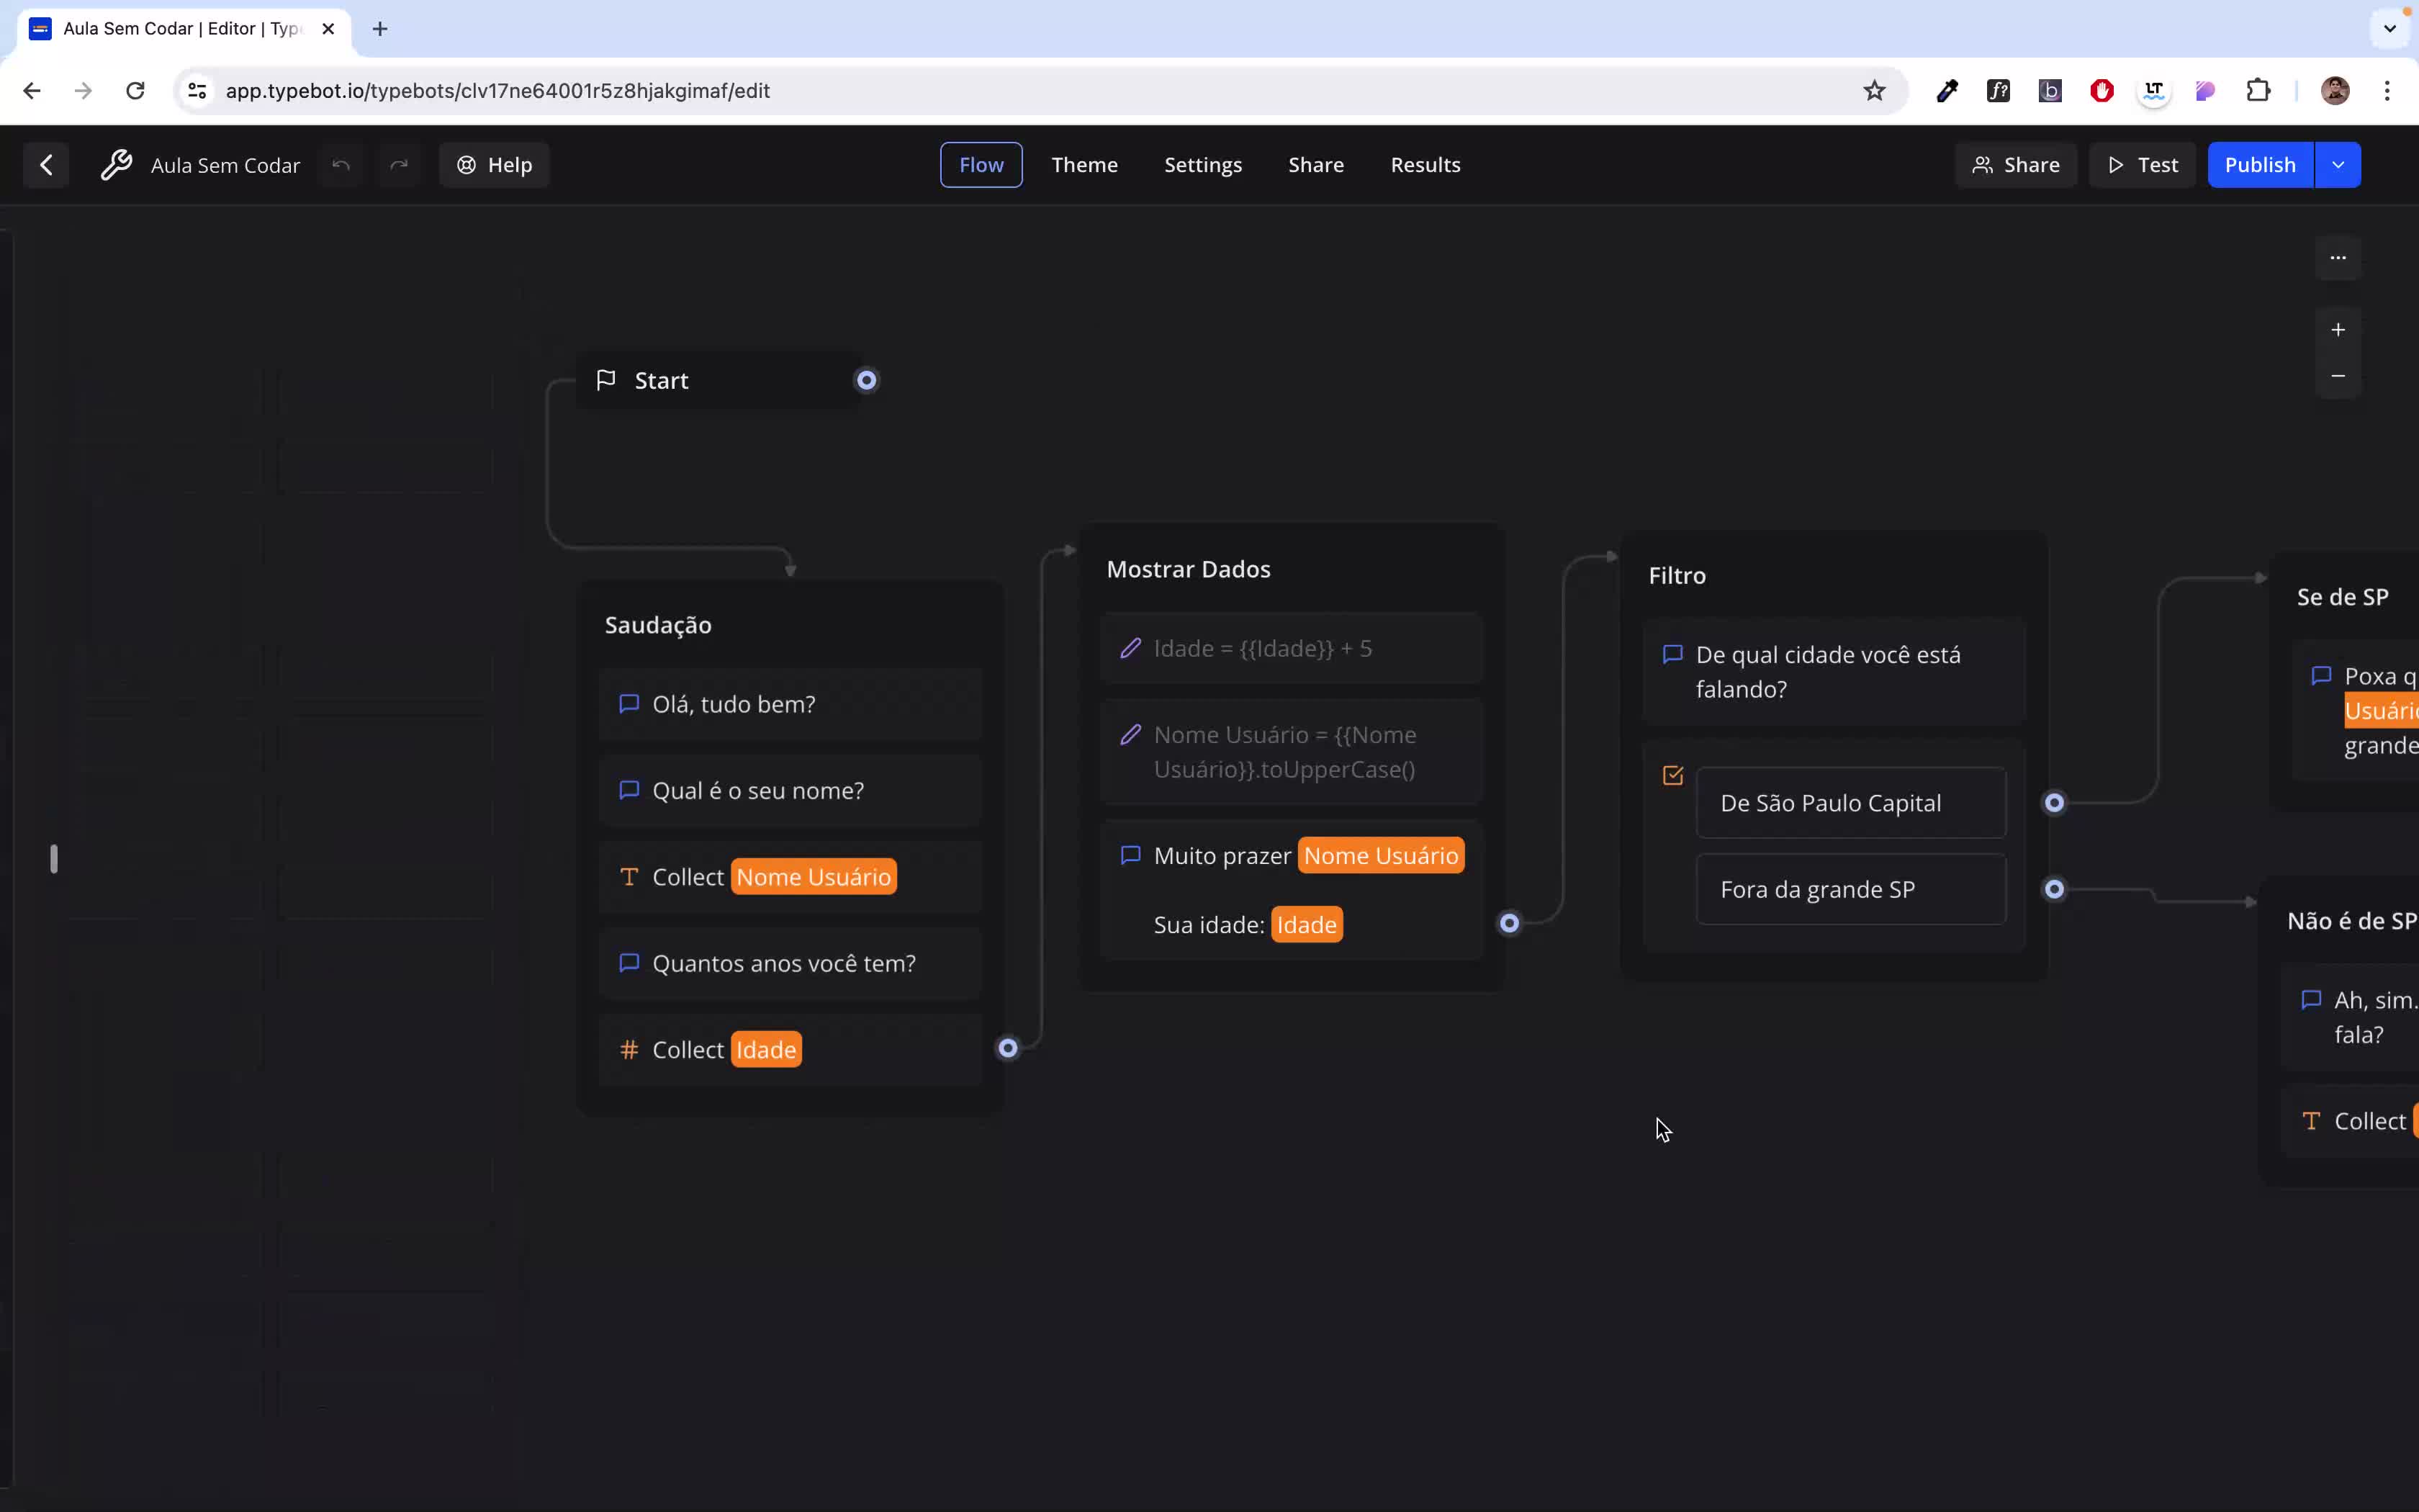2419x1512 pixels.
Task: Open Help
Action: click(x=494, y=164)
